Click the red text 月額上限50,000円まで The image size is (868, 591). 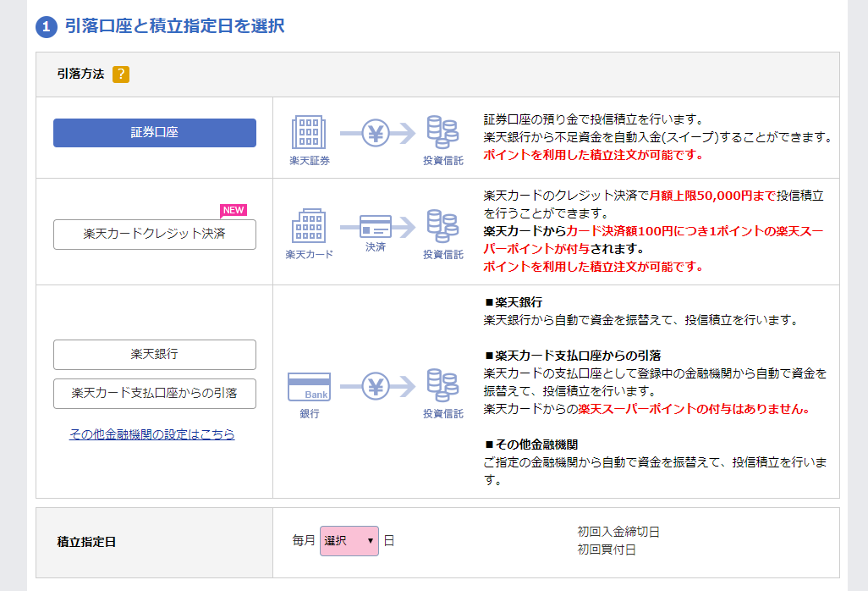point(712,196)
